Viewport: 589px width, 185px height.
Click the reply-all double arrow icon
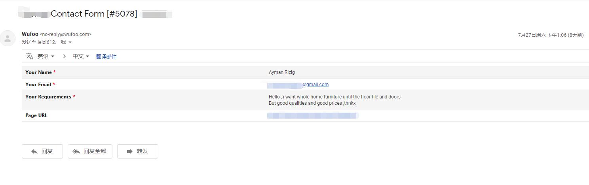(76, 151)
